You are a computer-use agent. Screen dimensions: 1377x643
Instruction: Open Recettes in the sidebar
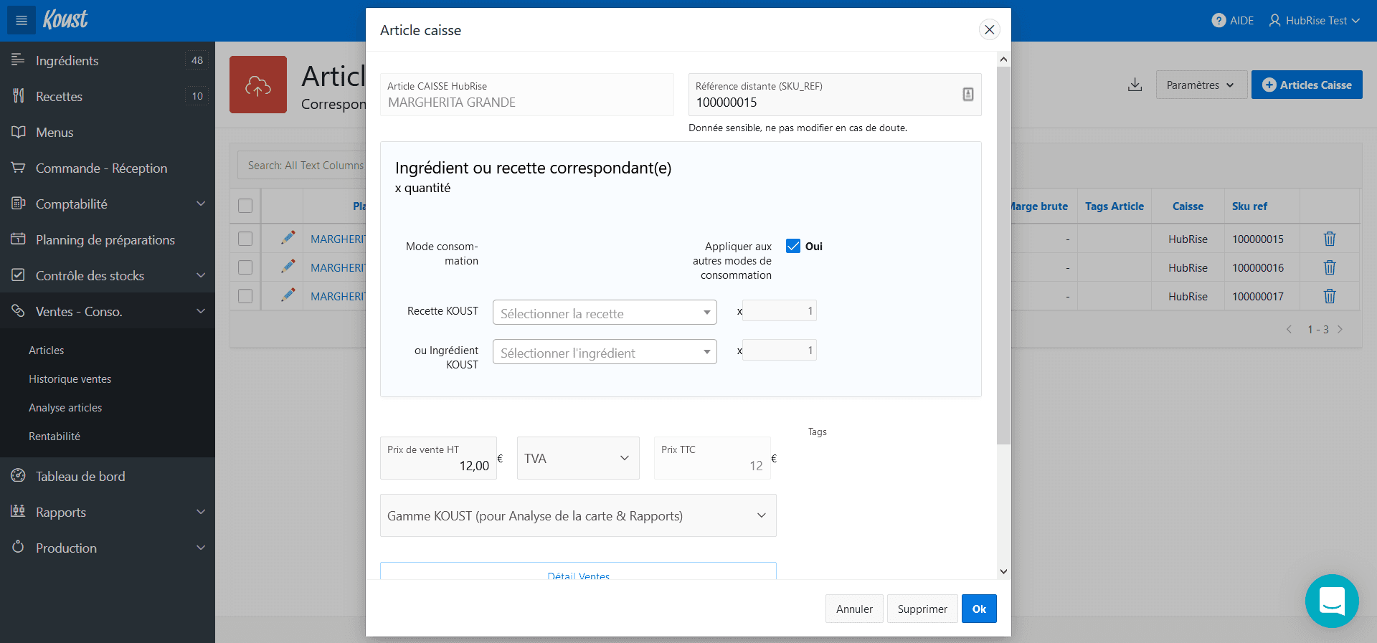click(x=108, y=96)
